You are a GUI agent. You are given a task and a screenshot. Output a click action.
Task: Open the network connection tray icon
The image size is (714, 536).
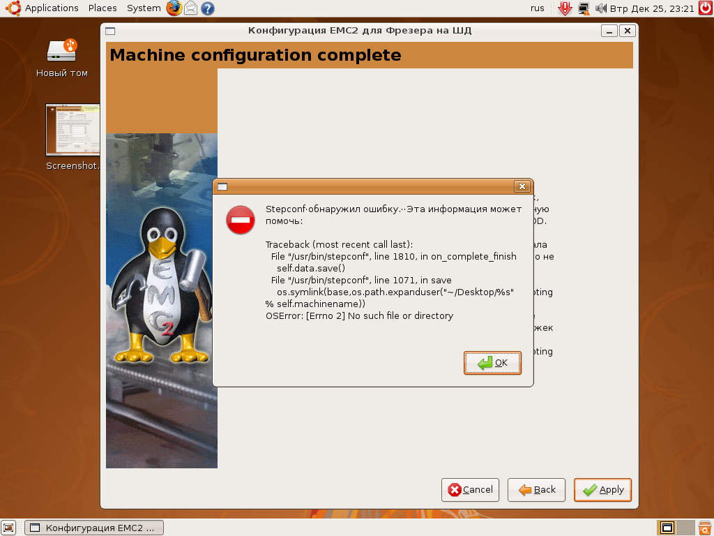584,8
